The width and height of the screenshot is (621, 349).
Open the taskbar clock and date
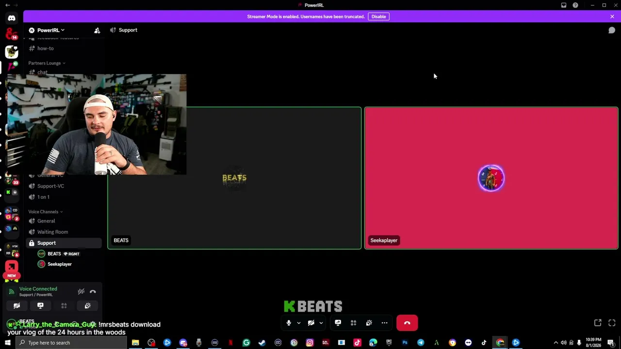point(593,343)
